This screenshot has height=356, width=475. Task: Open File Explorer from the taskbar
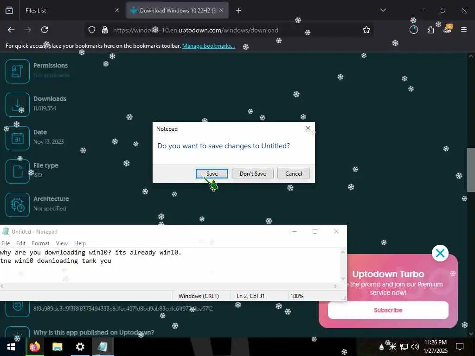pos(57,347)
